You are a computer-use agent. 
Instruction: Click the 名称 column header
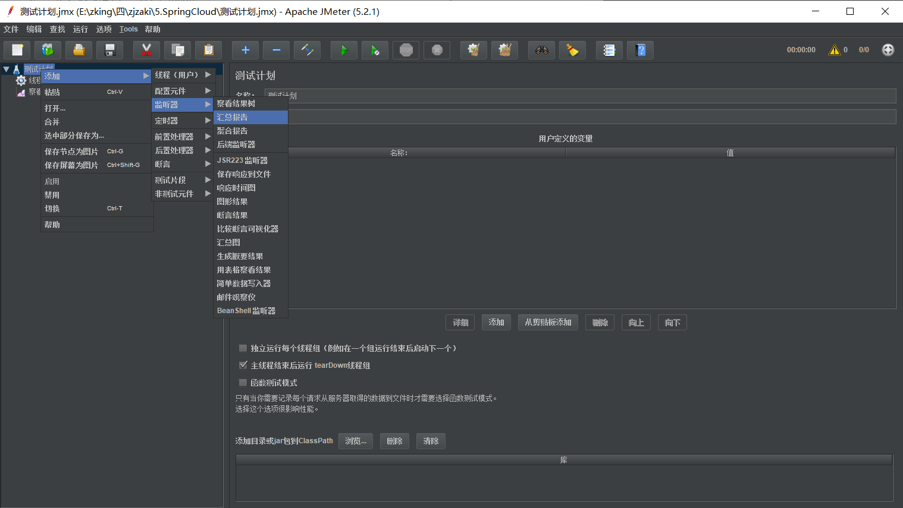point(399,153)
